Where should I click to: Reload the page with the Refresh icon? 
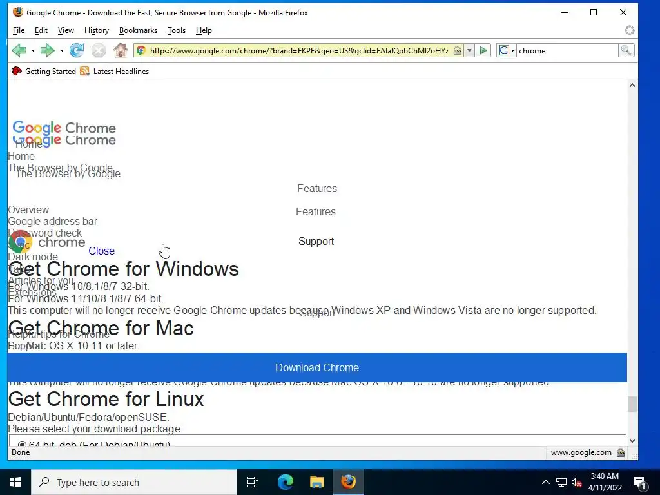tap(77, 50)
